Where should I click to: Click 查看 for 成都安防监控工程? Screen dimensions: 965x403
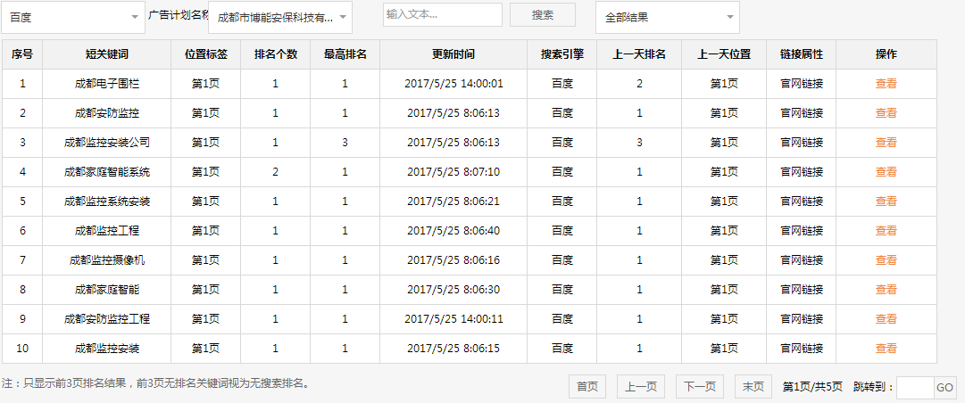(886, 319)
